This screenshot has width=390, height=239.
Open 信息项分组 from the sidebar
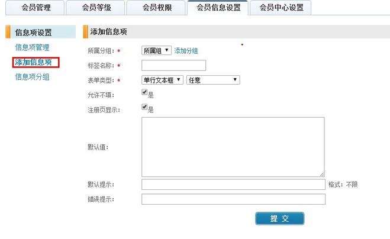coord(32,77)
